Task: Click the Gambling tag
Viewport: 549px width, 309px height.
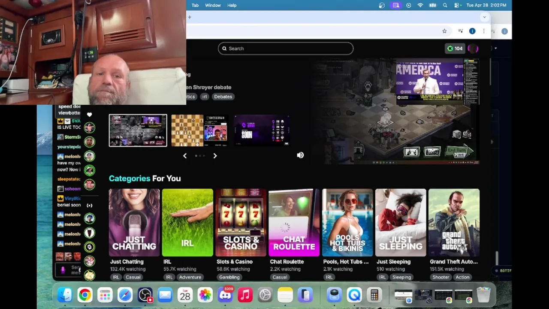Action: (229, 277)
